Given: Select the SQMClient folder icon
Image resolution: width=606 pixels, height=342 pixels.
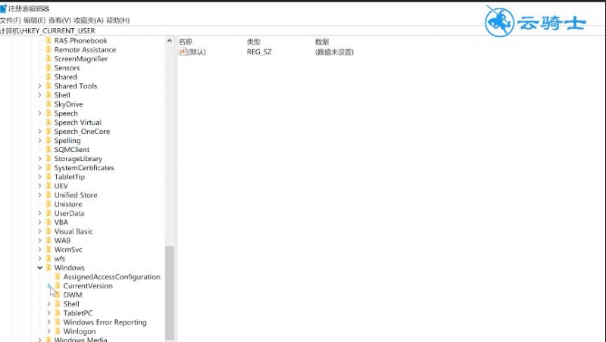Looking at the screenshot, I should pyautogui.click(x=48, y=149).
